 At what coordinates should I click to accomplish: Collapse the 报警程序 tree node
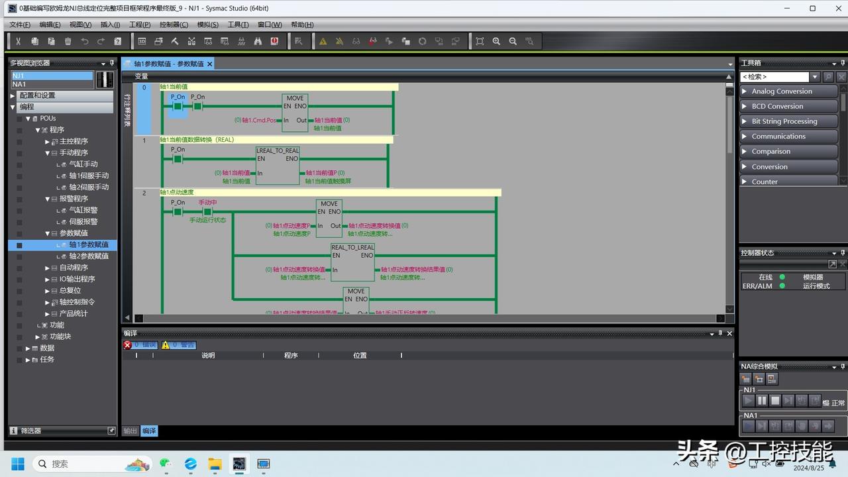[47, 199]
